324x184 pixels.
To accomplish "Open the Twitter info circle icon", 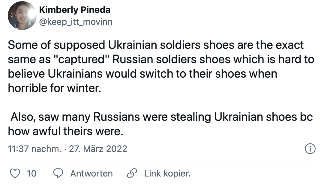I will [310, 149].
